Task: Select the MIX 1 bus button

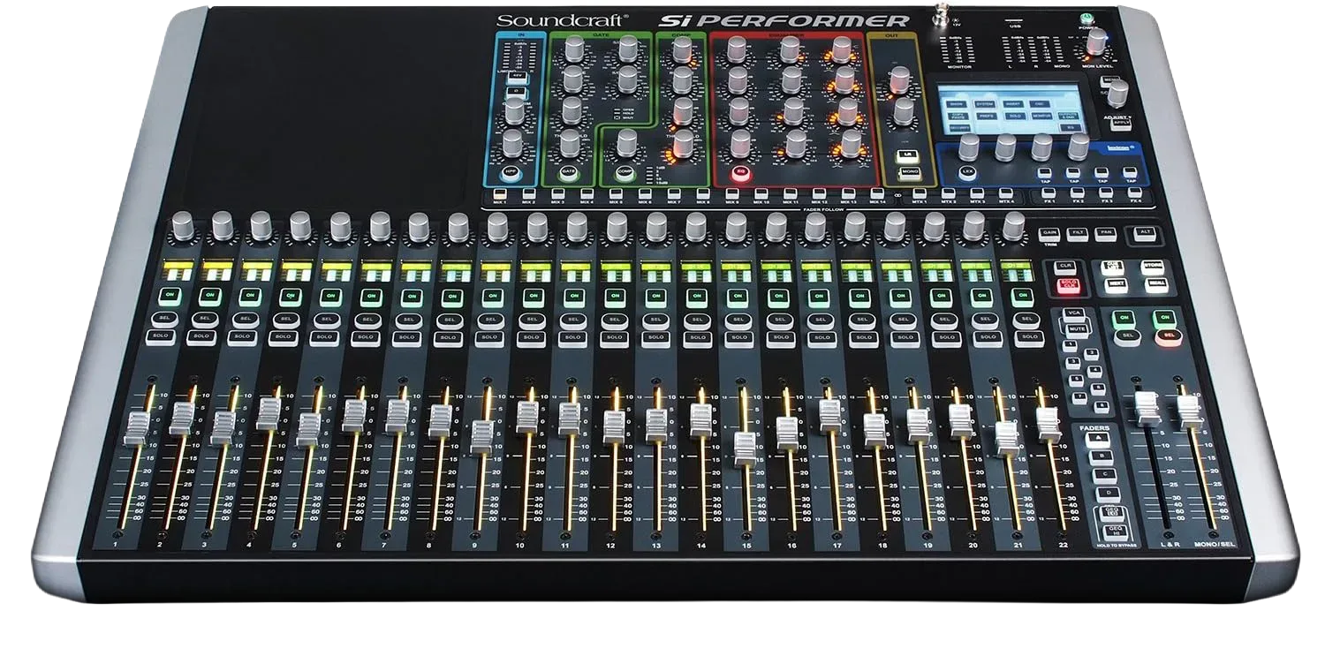Action: [499, 193]
